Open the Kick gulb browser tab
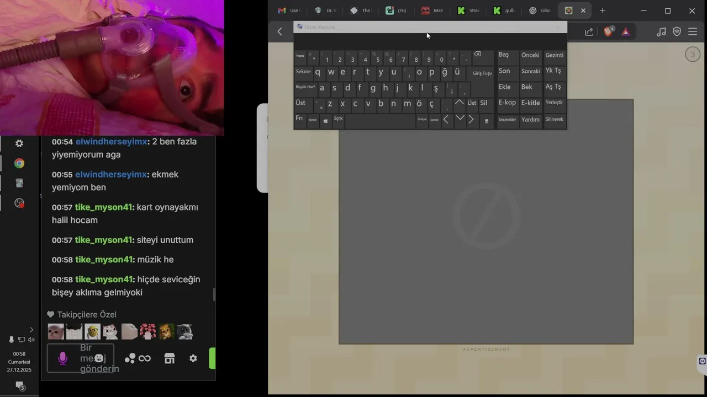The height and width of the screenshot is (397, 707). click(x=503, y=10)
